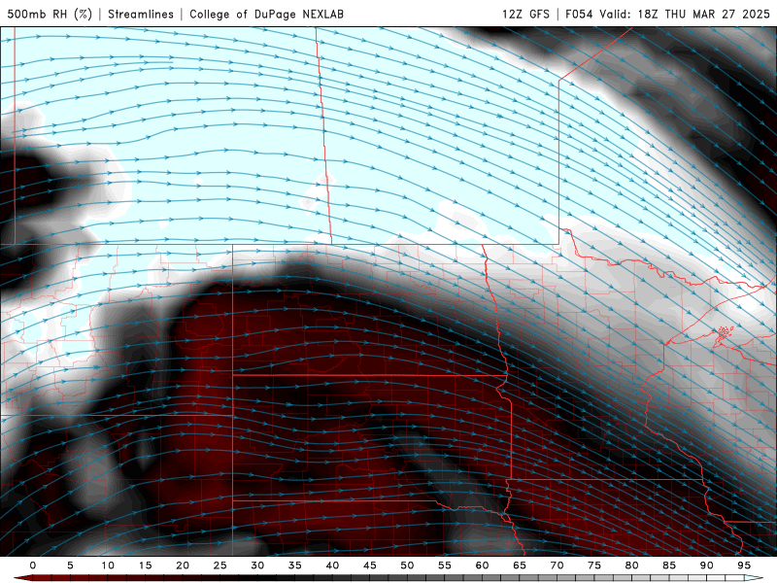
Task: Click the "60" value on the color scale
Action: click(482, 566)
